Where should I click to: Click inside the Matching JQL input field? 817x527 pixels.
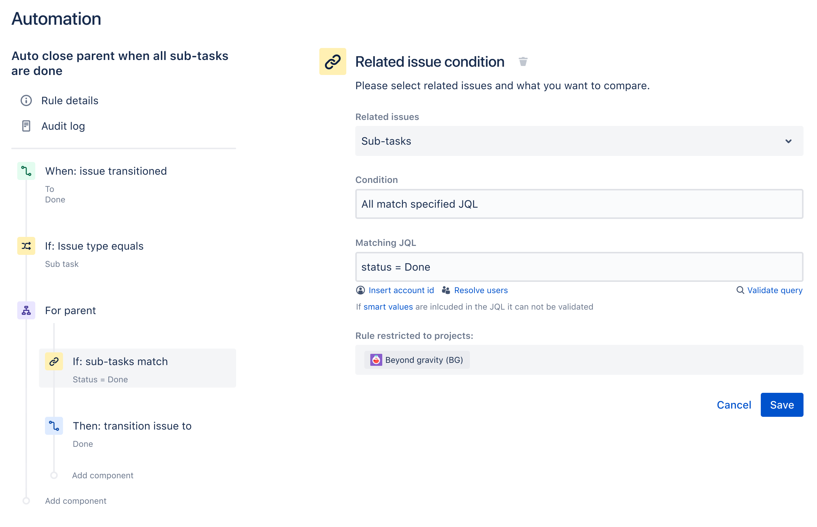click(x=579, y=267)
